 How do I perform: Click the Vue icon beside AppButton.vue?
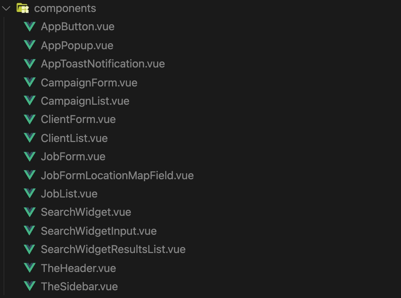(x=30, y=26)
